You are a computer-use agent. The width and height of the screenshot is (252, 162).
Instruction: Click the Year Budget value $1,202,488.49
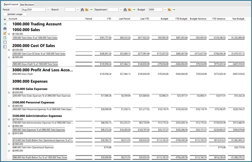[238, 38]
